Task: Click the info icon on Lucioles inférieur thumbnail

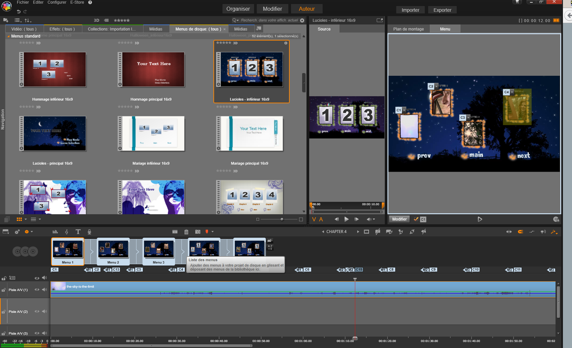Action: click(x=286, y=43)
